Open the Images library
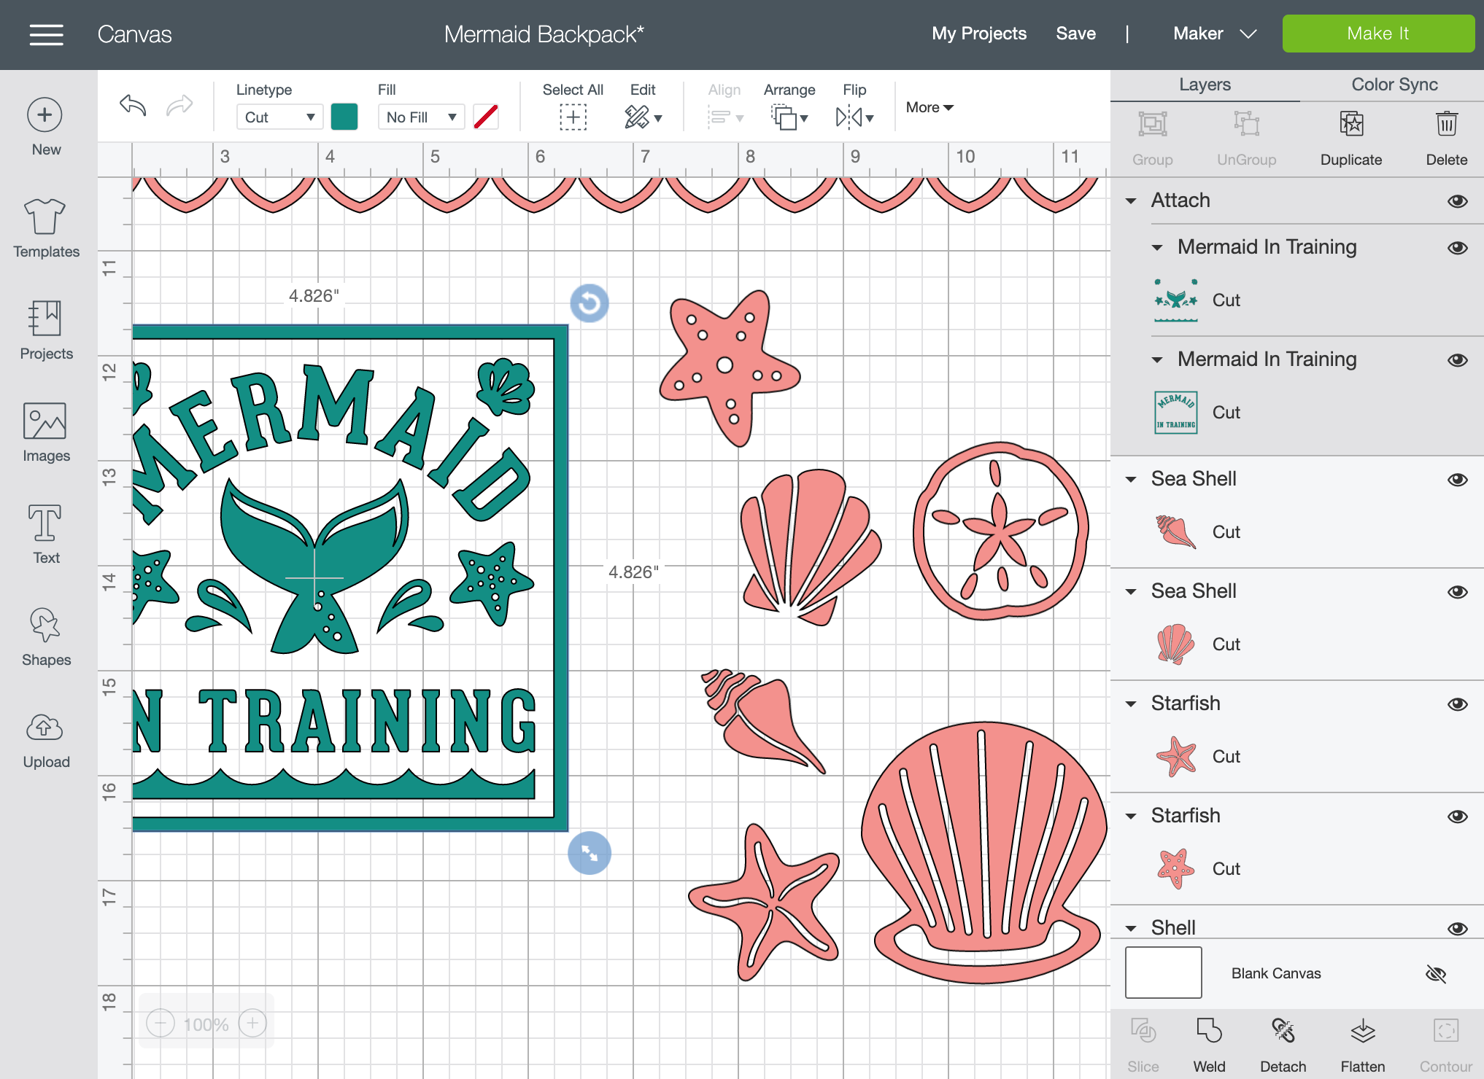The height and width of the screenshot is (1079, 1484). coord(46,432)
